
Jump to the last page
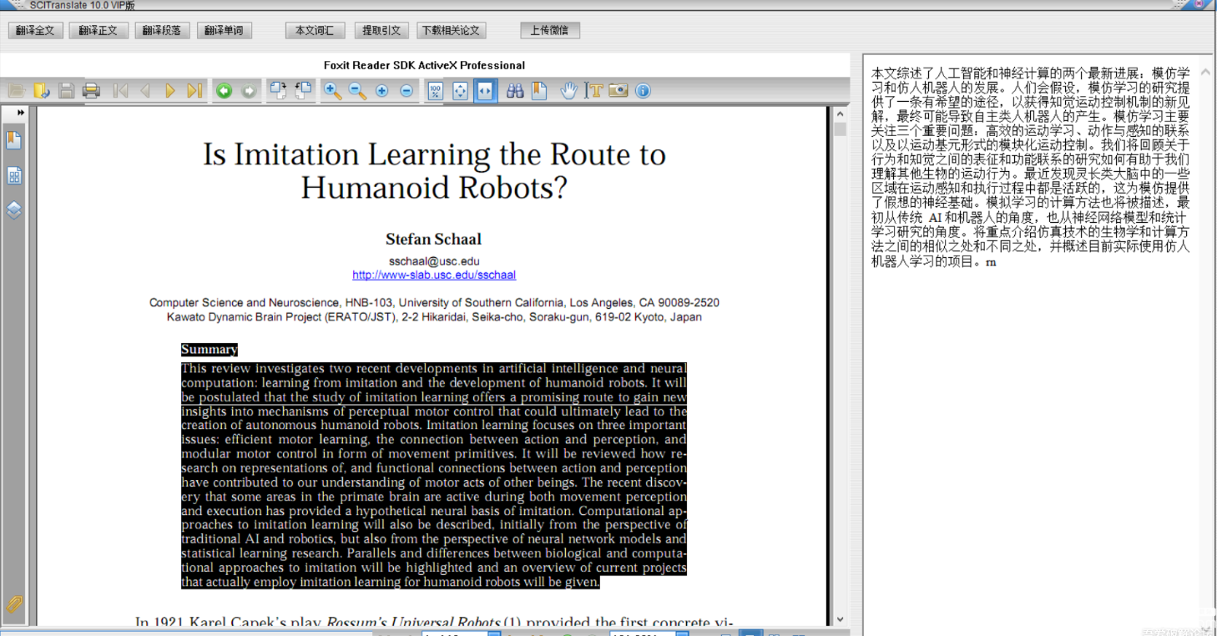194,91
